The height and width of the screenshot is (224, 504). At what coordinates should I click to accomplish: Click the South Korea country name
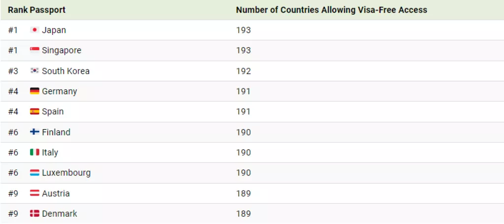point(65,71)
